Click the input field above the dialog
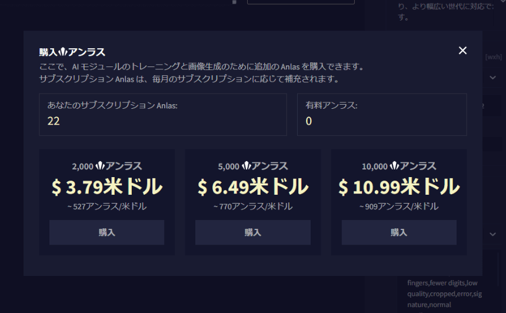The width and height of the screenshot is (506, 313). 300,2
